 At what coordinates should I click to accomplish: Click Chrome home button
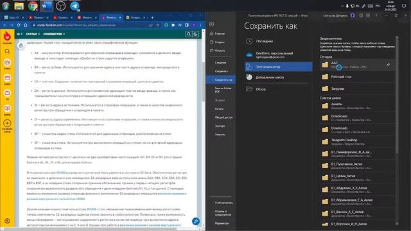click(26, 25)
